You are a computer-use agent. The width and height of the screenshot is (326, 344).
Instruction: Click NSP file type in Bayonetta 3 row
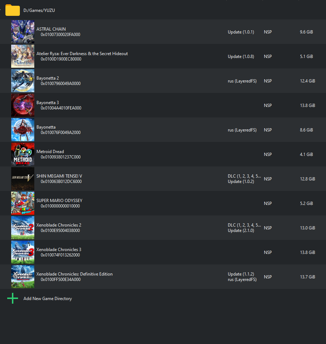pyautogui.click(x=268, y=106)
